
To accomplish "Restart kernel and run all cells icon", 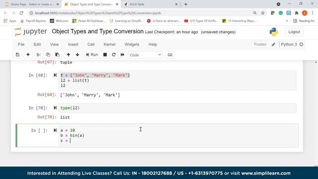I will (122, 55).
